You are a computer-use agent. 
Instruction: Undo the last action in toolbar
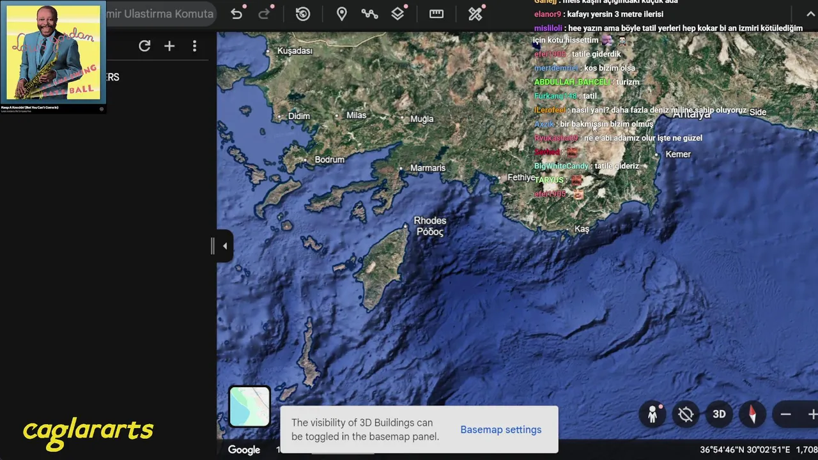(236, 13)
